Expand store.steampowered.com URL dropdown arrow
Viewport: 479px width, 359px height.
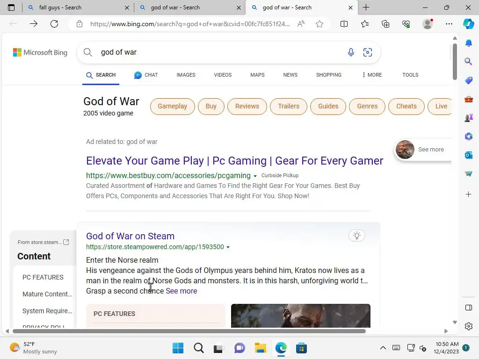[x=228, y=247]
